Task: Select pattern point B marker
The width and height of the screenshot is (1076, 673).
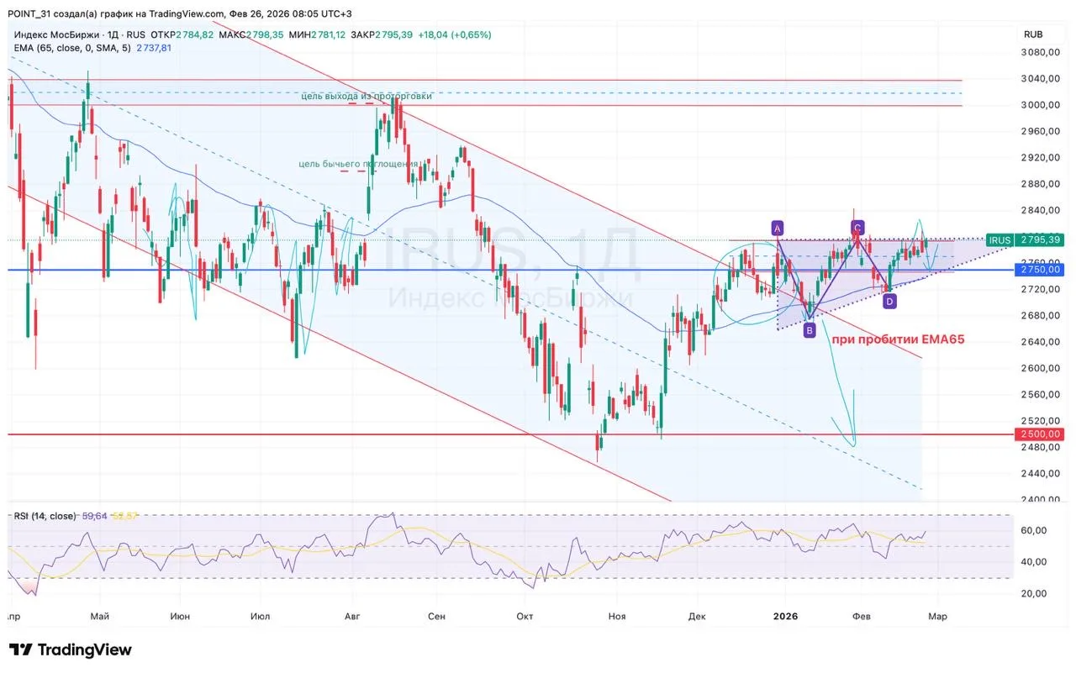Action: pyautogui.click(x=809, y=331)
